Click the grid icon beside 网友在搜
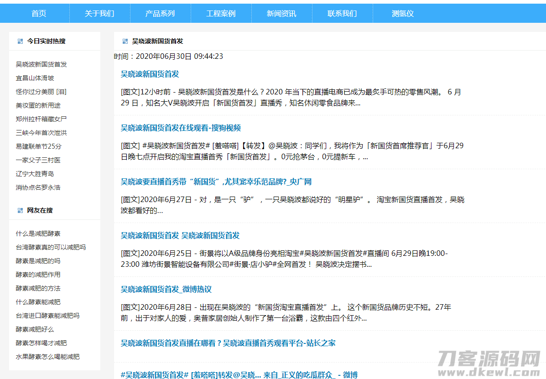 tap(20, 209)
